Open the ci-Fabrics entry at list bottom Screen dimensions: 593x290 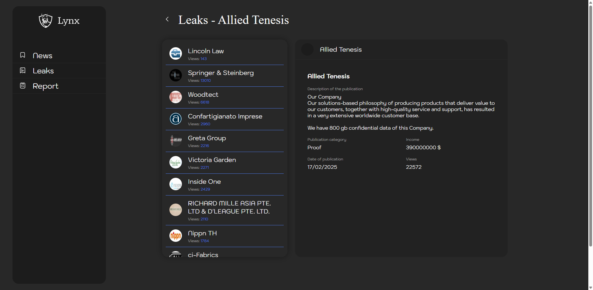[x=203, y=254]
